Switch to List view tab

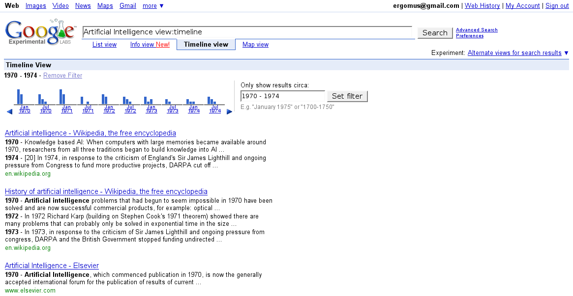point(104,45)
